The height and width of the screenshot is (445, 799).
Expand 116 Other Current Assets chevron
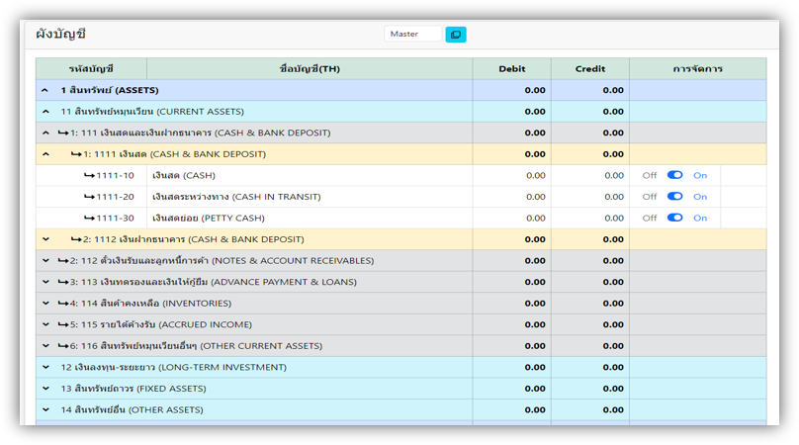tap(45, 346)
